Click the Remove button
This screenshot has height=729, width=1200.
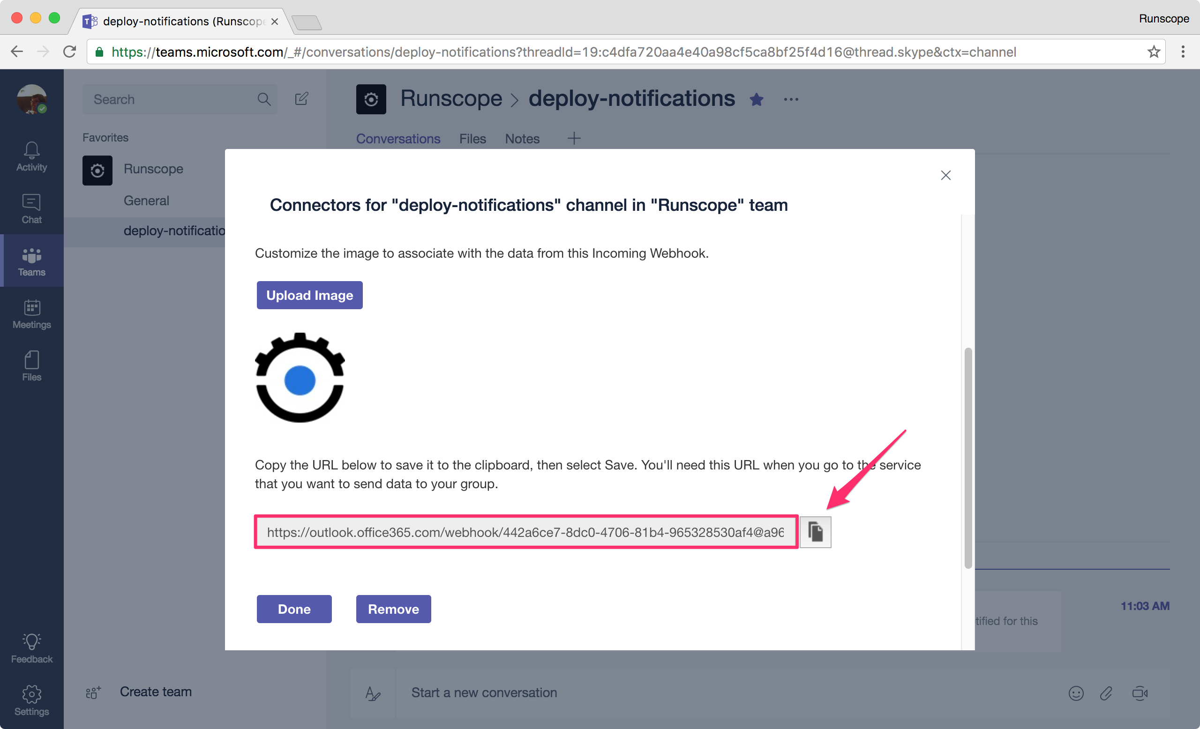tap(393, 609)
